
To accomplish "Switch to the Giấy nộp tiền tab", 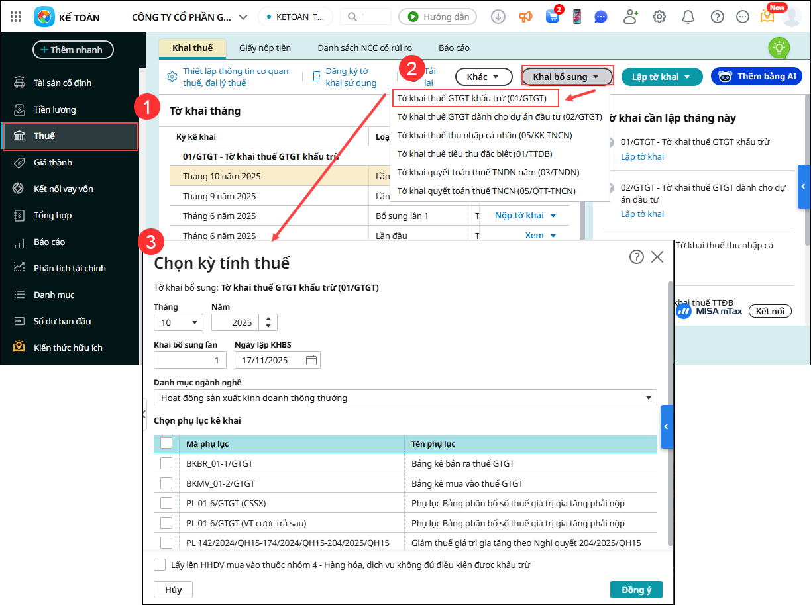I will click(x=265, y=48).
